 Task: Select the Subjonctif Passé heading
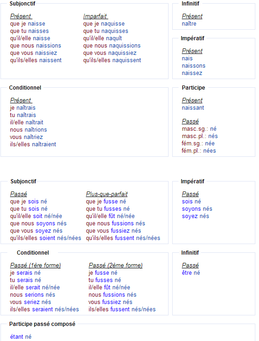tap(19, 194)
